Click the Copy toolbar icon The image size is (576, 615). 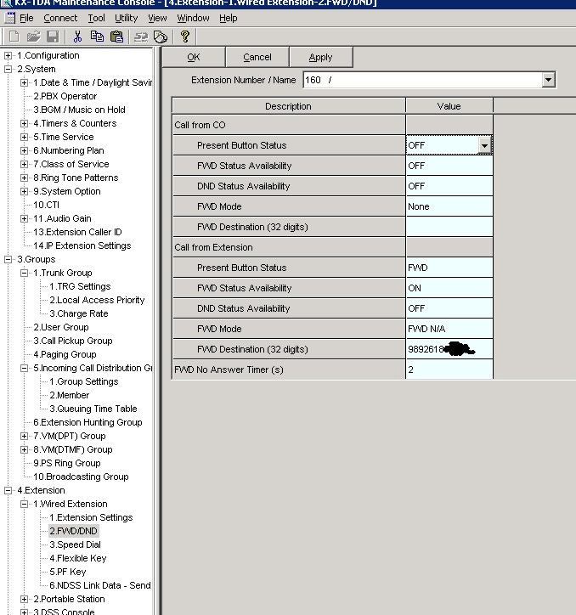pos(97,37)
